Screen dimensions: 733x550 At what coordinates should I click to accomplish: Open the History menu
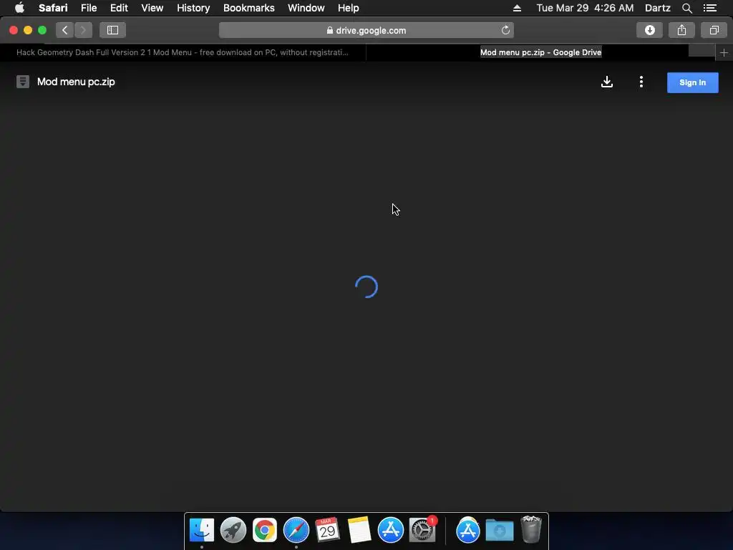pyautogui.click(x=193, y=8)
